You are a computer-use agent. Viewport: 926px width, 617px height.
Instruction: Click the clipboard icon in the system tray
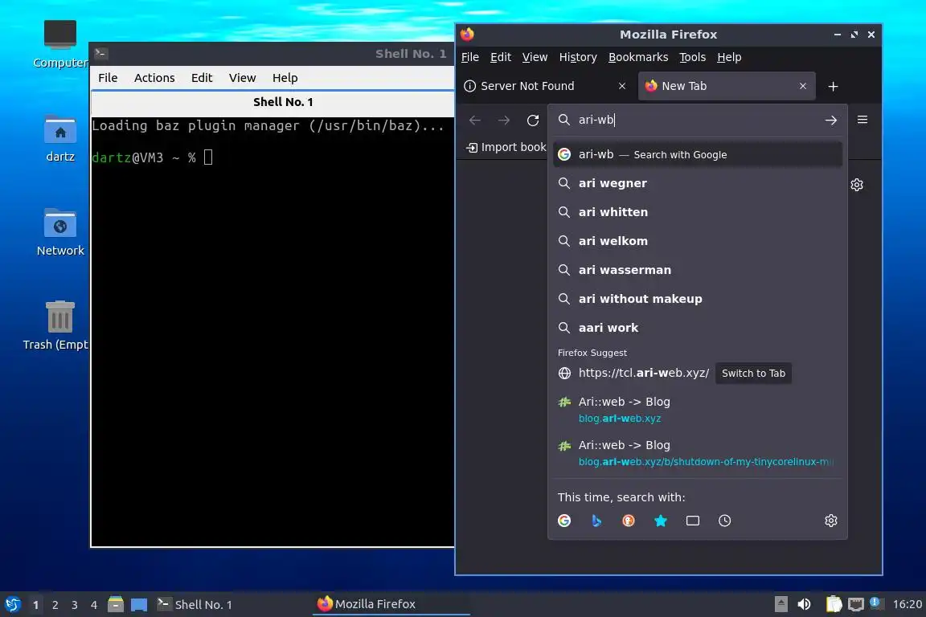(x=834, y=604)
